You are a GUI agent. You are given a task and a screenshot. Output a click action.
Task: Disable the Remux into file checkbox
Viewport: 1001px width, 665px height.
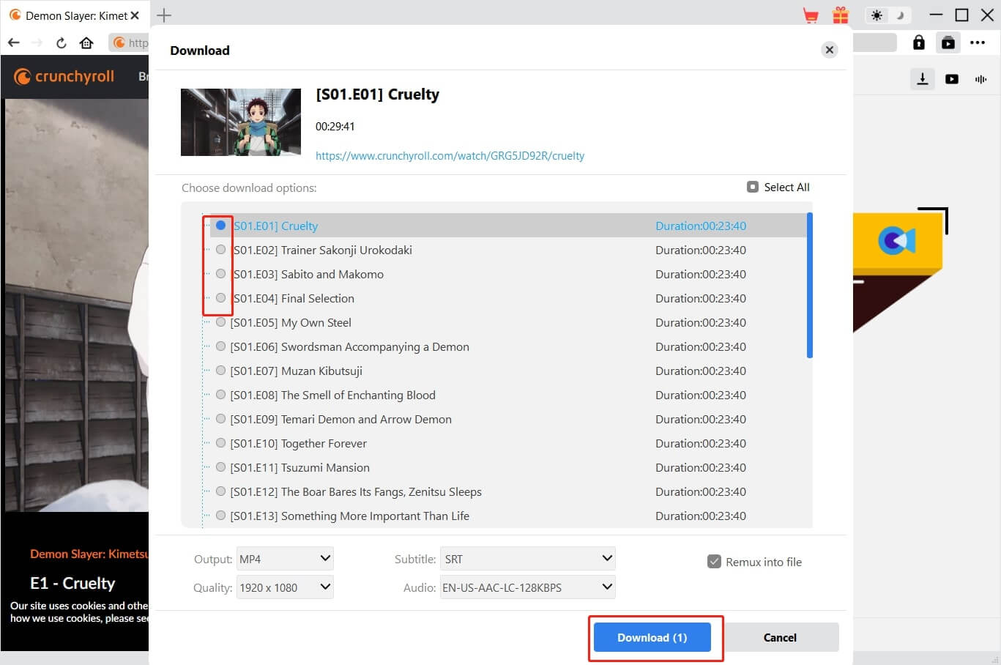click(x=714, y=562)
